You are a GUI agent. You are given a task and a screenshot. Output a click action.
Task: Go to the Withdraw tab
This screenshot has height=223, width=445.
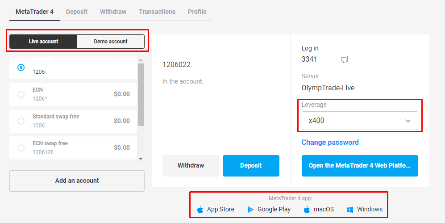(113, 12)
